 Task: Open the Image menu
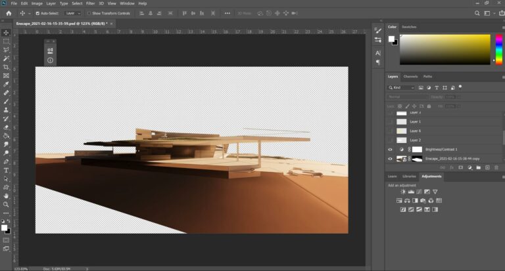point(37,3)
